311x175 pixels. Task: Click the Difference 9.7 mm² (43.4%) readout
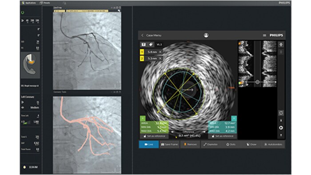click(189, 136)
